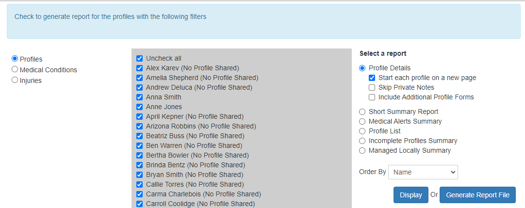The height and width of the screenshot is (208, 525).
Task: Select the Short Summary Report option
Action: (x=362, y=112)
